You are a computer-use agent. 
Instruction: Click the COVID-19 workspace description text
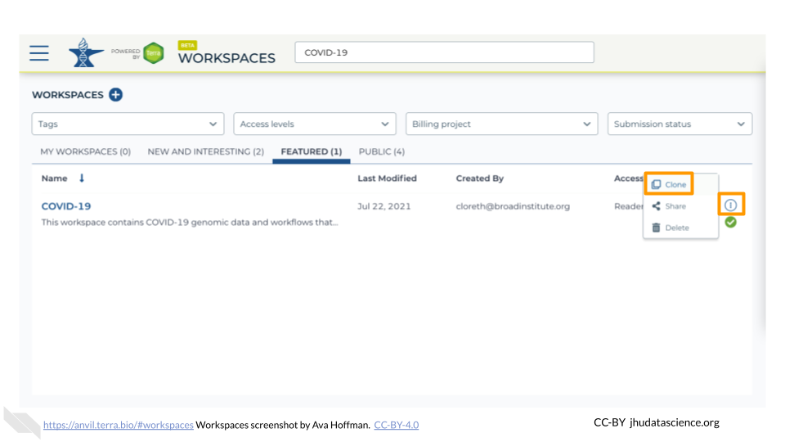pos(190,222)
